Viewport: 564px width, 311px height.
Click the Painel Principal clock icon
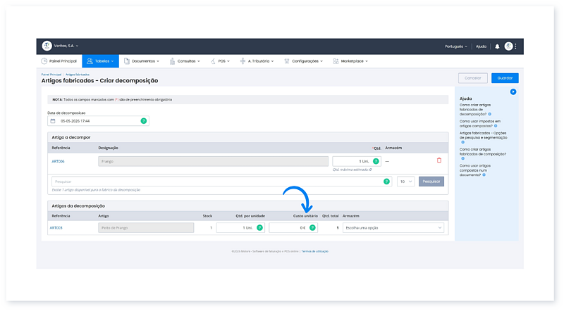(x=44, y=61)
